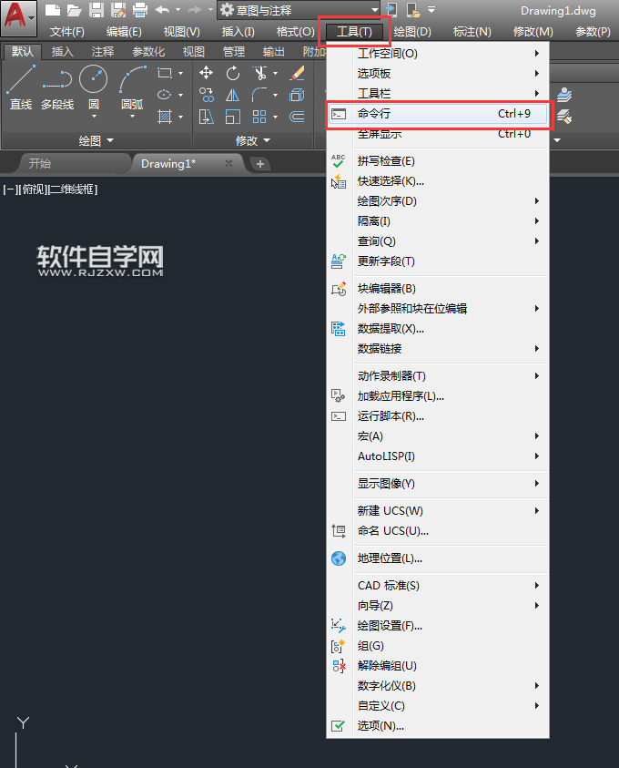This screenshot has width=619, height=768.
Task: Select the Rotate tool in modify panel
Action: click(233, 74)
